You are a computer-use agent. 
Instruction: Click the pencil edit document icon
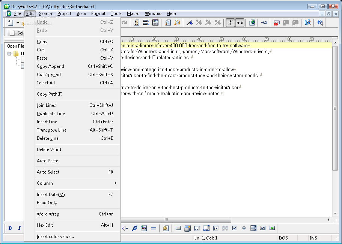[308, 22]
